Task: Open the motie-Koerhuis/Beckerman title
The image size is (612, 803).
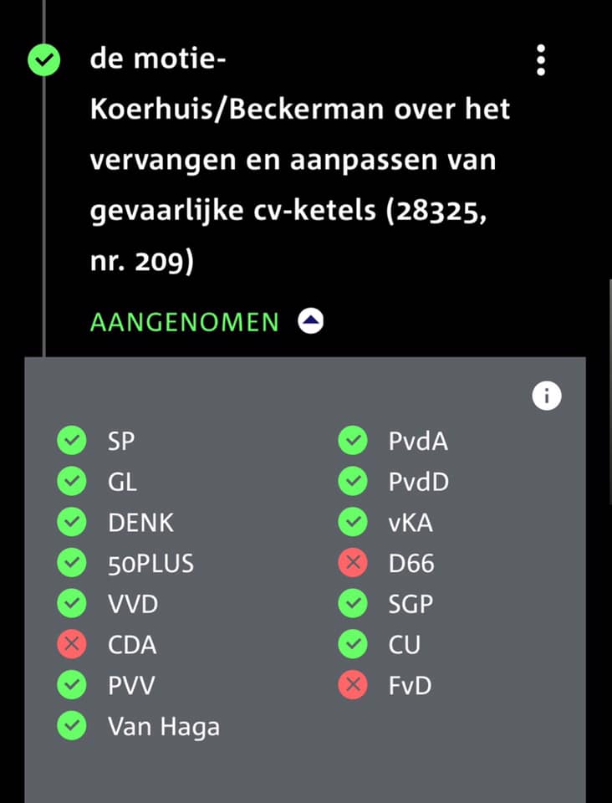Action: click(x=300, y=160)
